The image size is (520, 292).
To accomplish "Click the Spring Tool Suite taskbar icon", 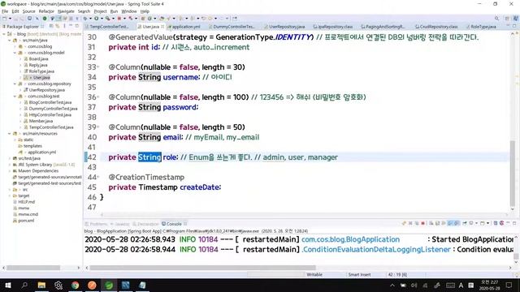I will [109, 285].
